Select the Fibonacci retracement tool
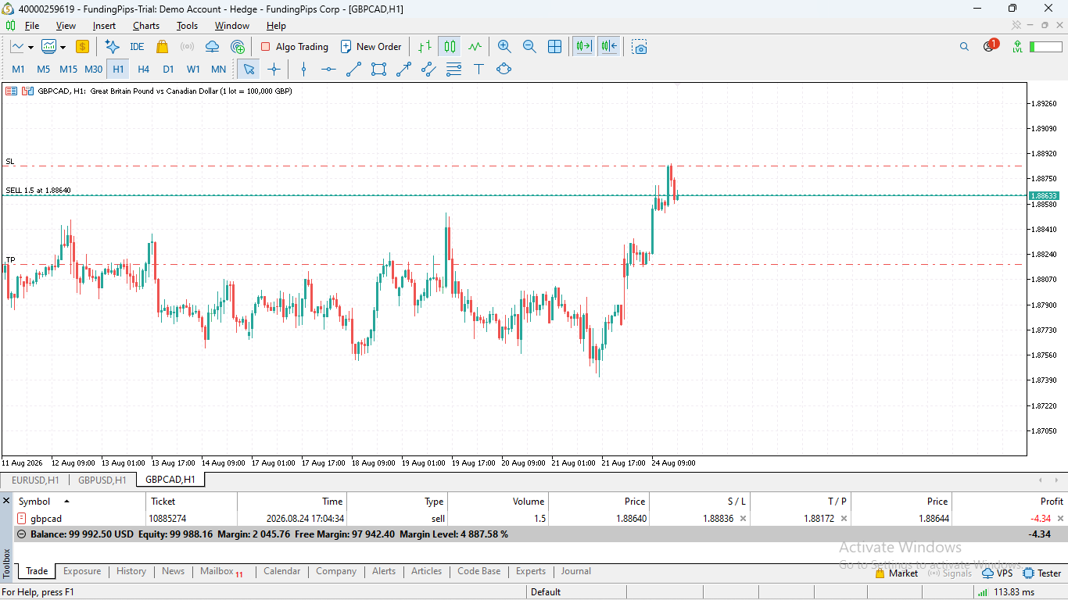 pos(453,69)
